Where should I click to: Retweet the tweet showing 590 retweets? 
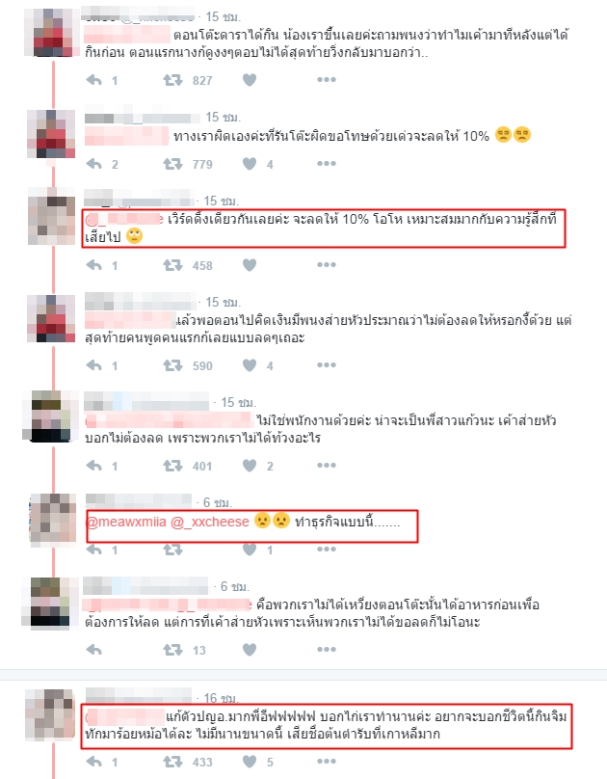172,365
